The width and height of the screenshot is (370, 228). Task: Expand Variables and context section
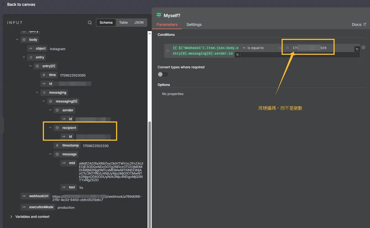[11, 217]
